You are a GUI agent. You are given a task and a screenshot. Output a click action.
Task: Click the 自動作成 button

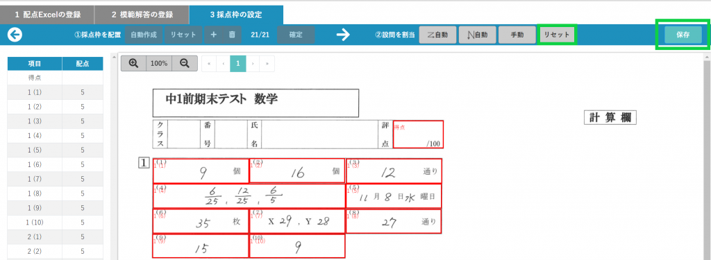(x=144, y=35)
